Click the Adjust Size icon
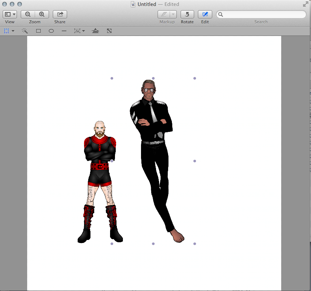Image resolution: width=311 pixels, height=291 pixels. point(109,31)
